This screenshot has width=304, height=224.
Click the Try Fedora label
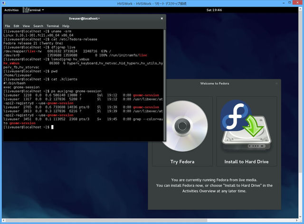[x=182, y=162]
